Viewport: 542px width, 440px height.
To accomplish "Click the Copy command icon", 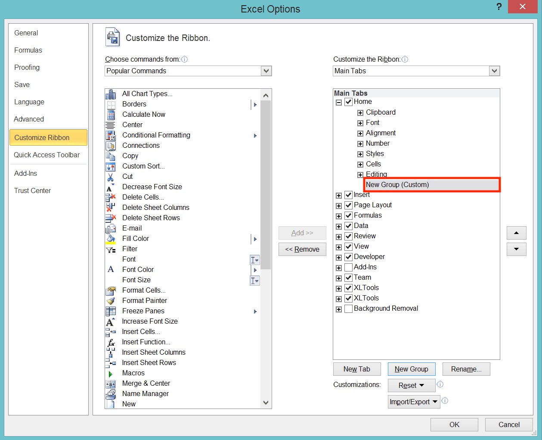I will (111, 156).
